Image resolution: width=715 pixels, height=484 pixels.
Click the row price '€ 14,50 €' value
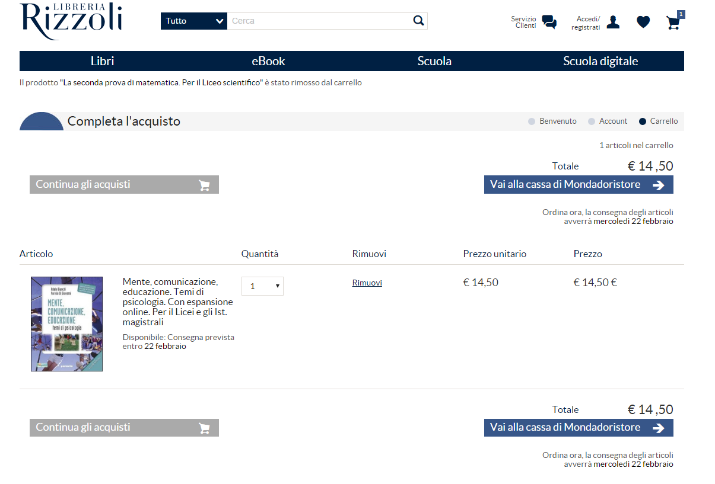[595, 283]
